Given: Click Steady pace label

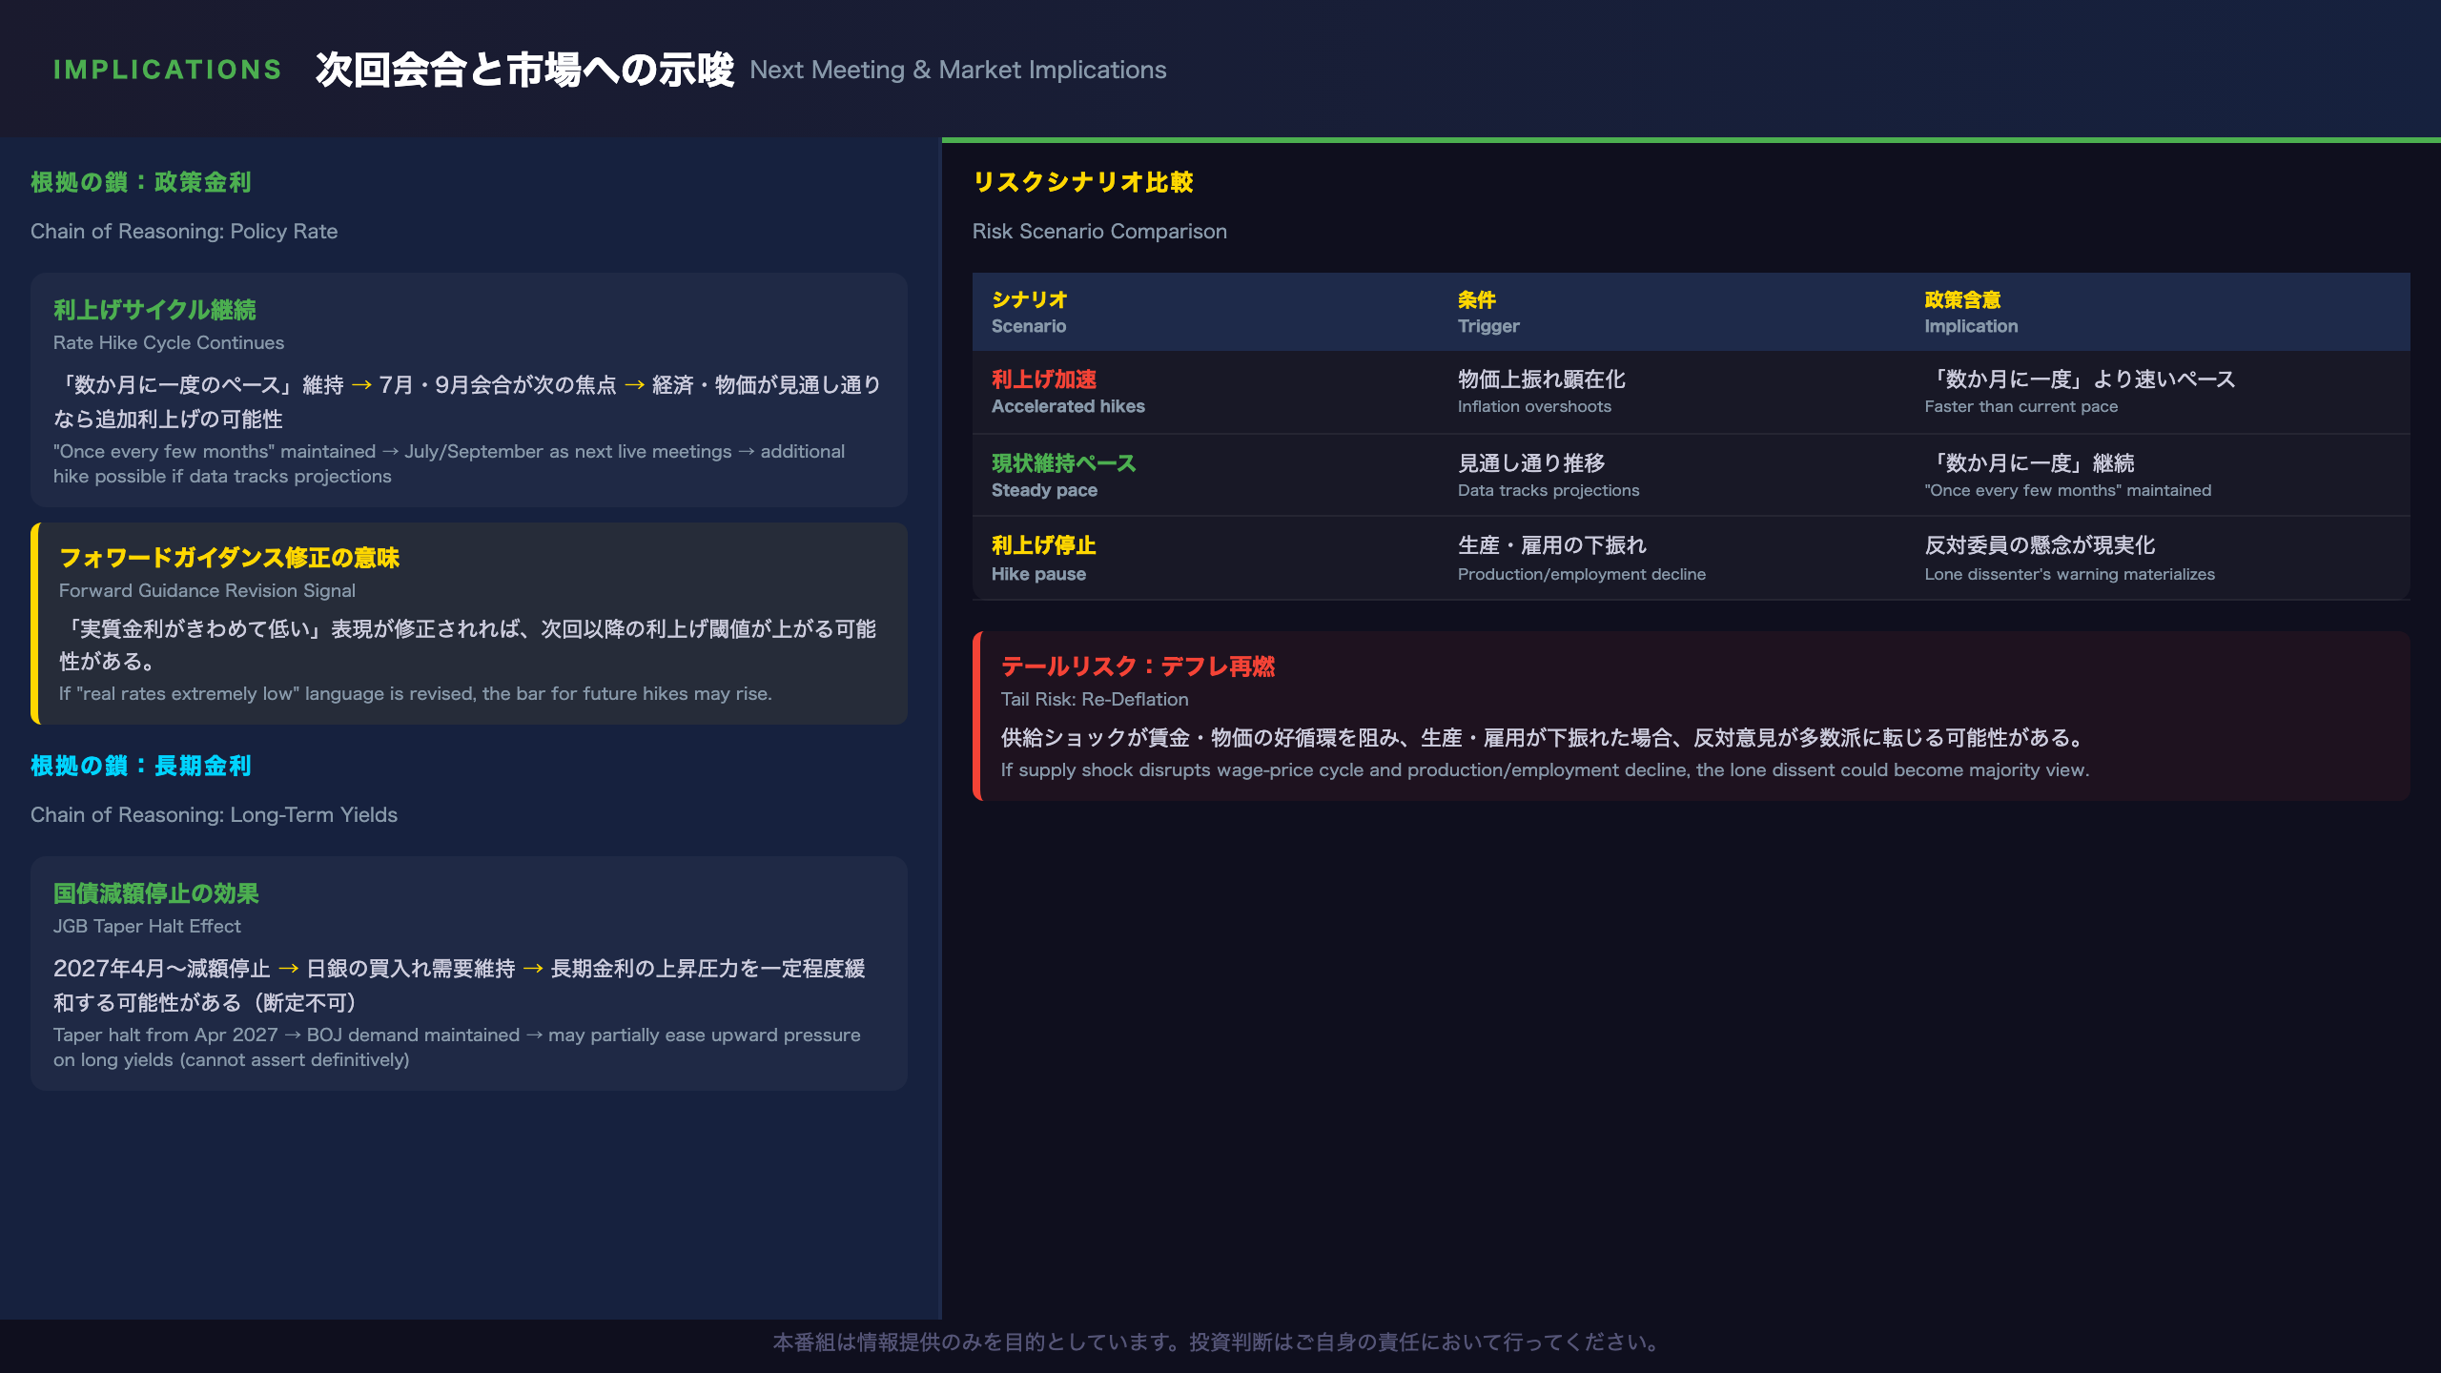Looking at the screenshot, I should point(1044,490).
